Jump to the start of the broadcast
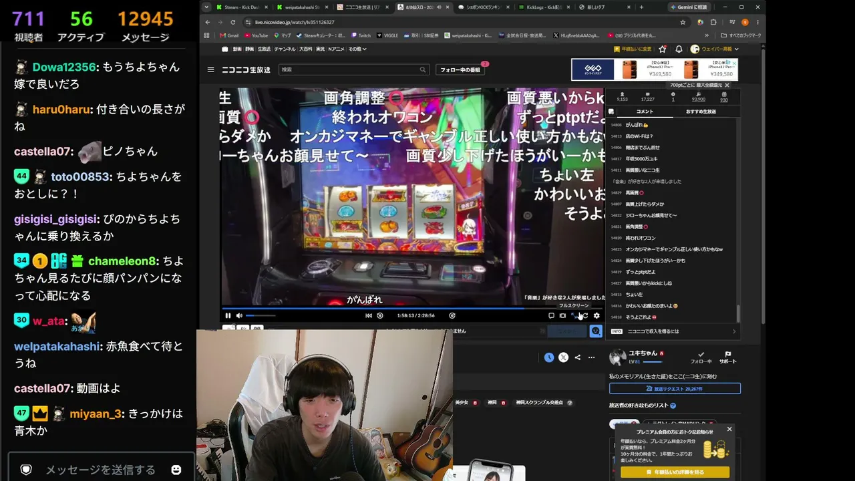 click(368, 315)
